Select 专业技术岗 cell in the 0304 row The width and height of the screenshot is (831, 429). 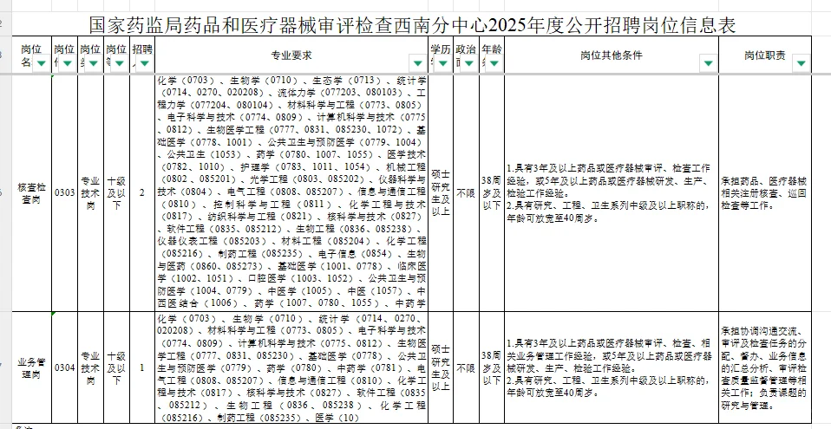tap(90, 367)
